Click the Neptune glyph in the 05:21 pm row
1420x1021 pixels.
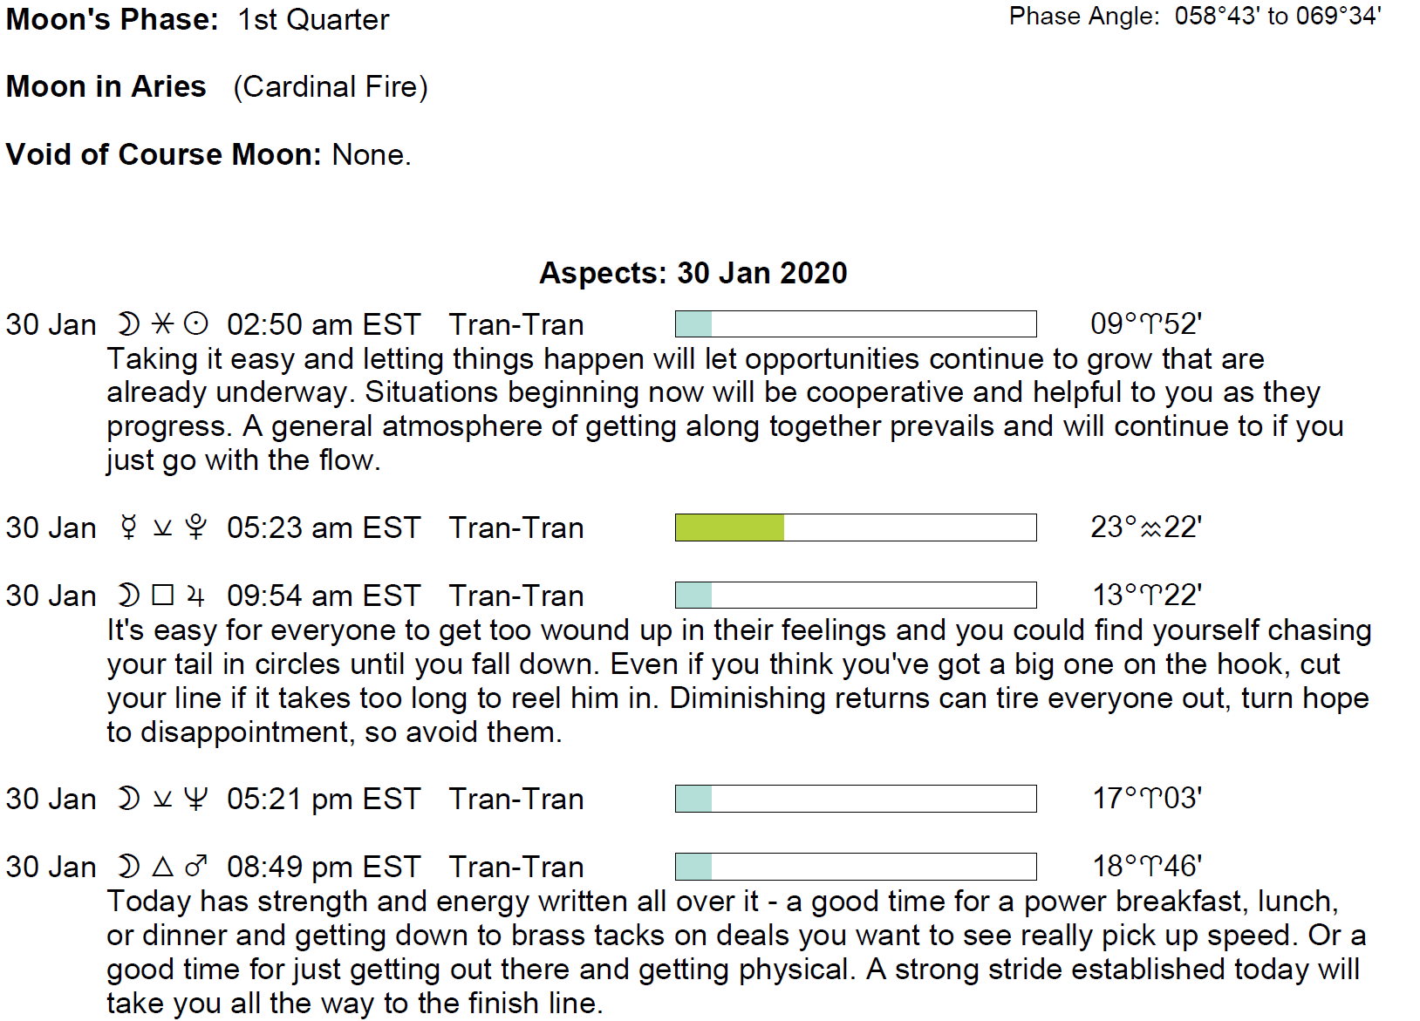coord(196,799)
